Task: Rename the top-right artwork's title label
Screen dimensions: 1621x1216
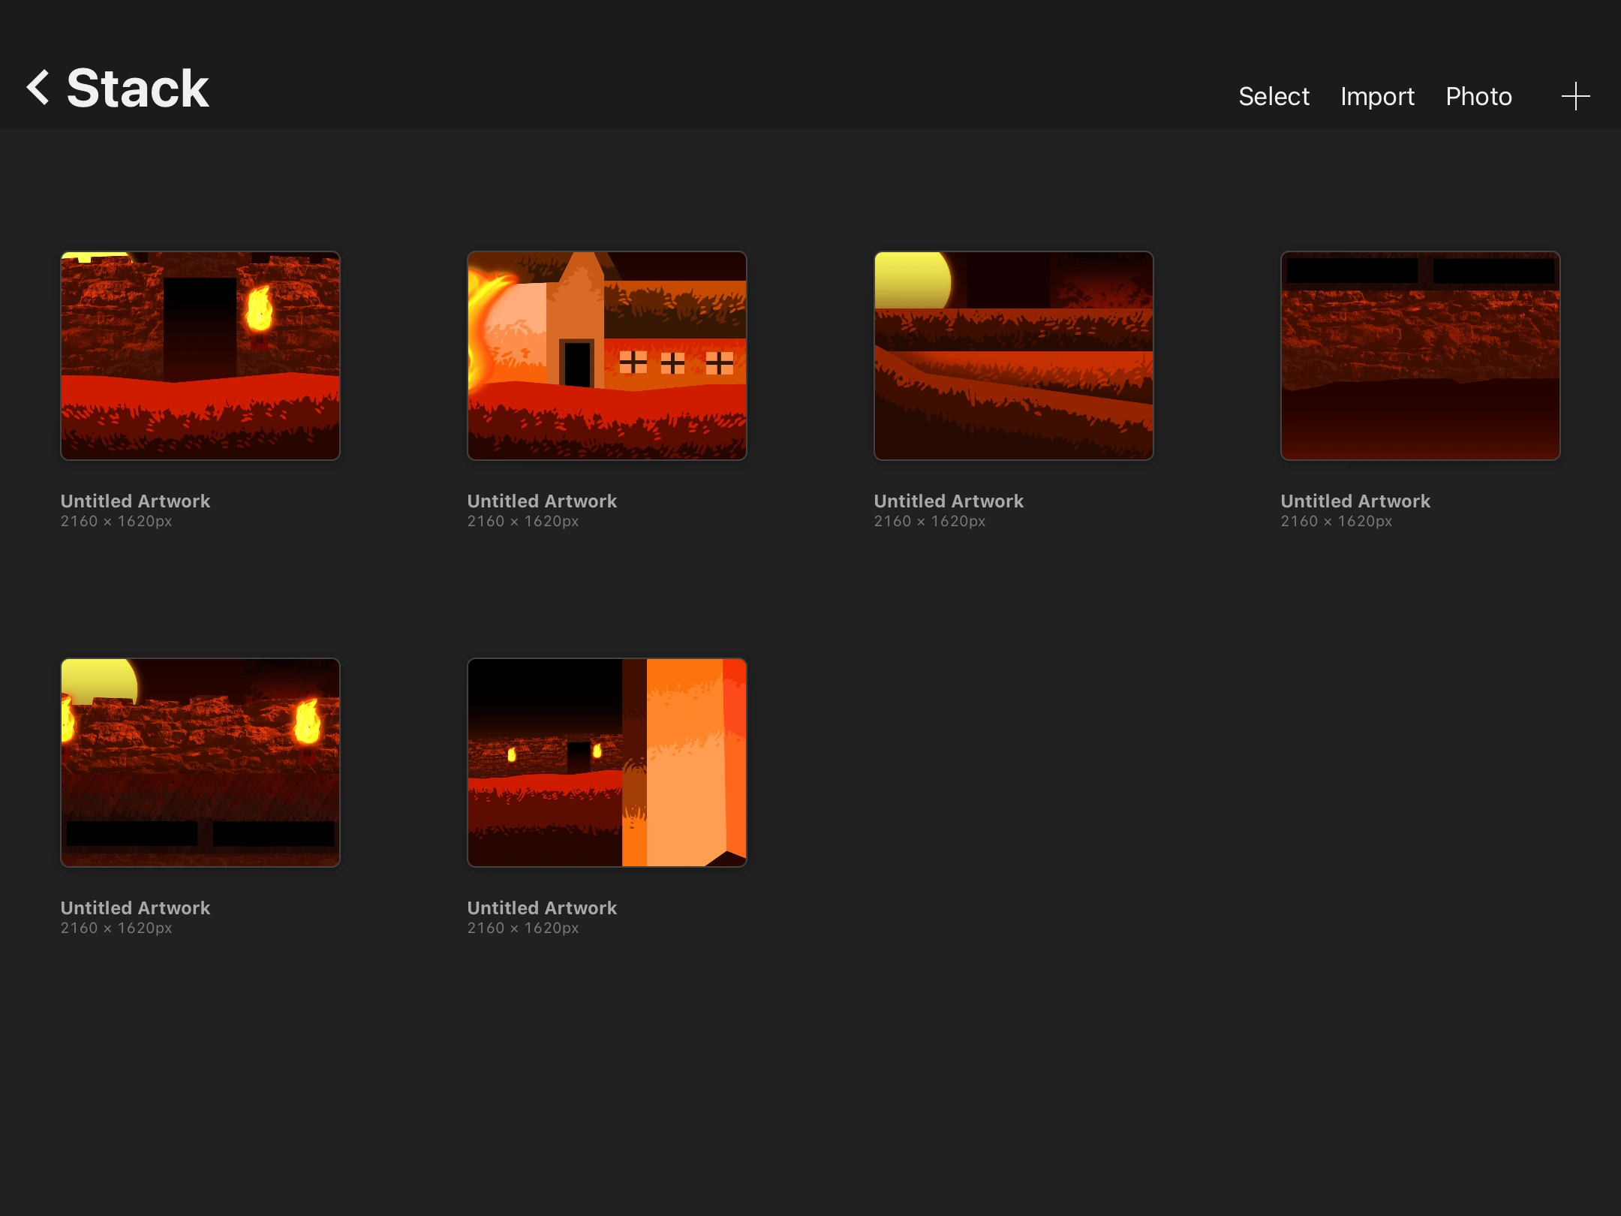Action: point(1355,501)
